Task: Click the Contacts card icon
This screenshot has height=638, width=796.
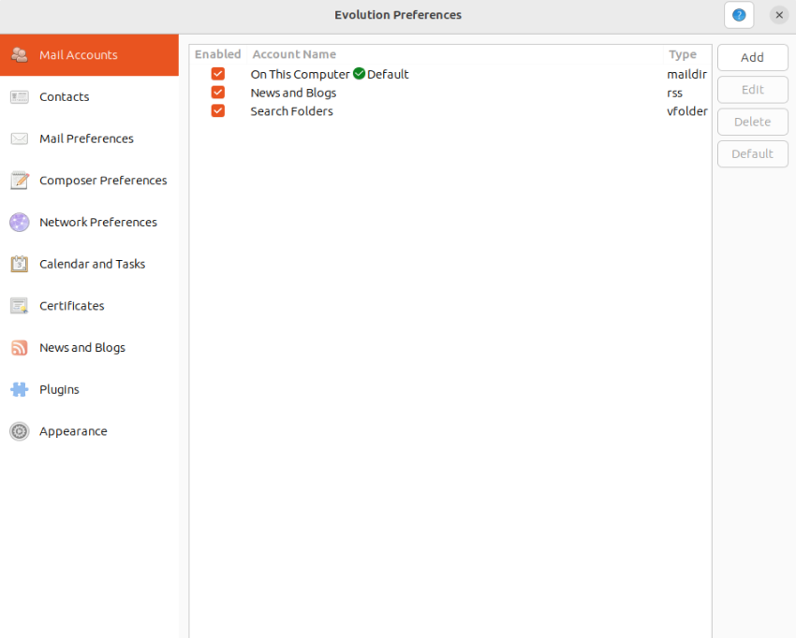Action: click(x=20, y=97)
